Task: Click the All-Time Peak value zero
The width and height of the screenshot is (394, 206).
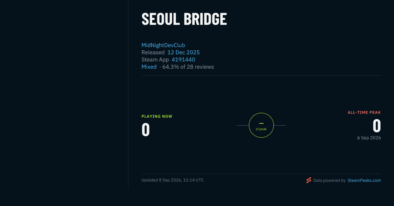Action: point(377,126)
